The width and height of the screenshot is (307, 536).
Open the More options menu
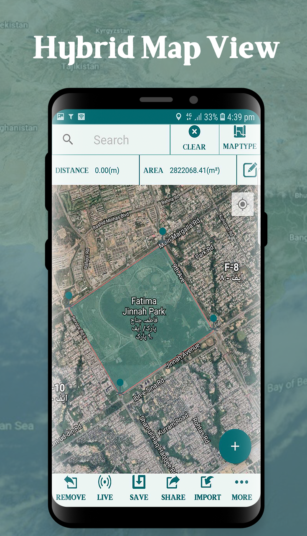[x=242, y=488]
